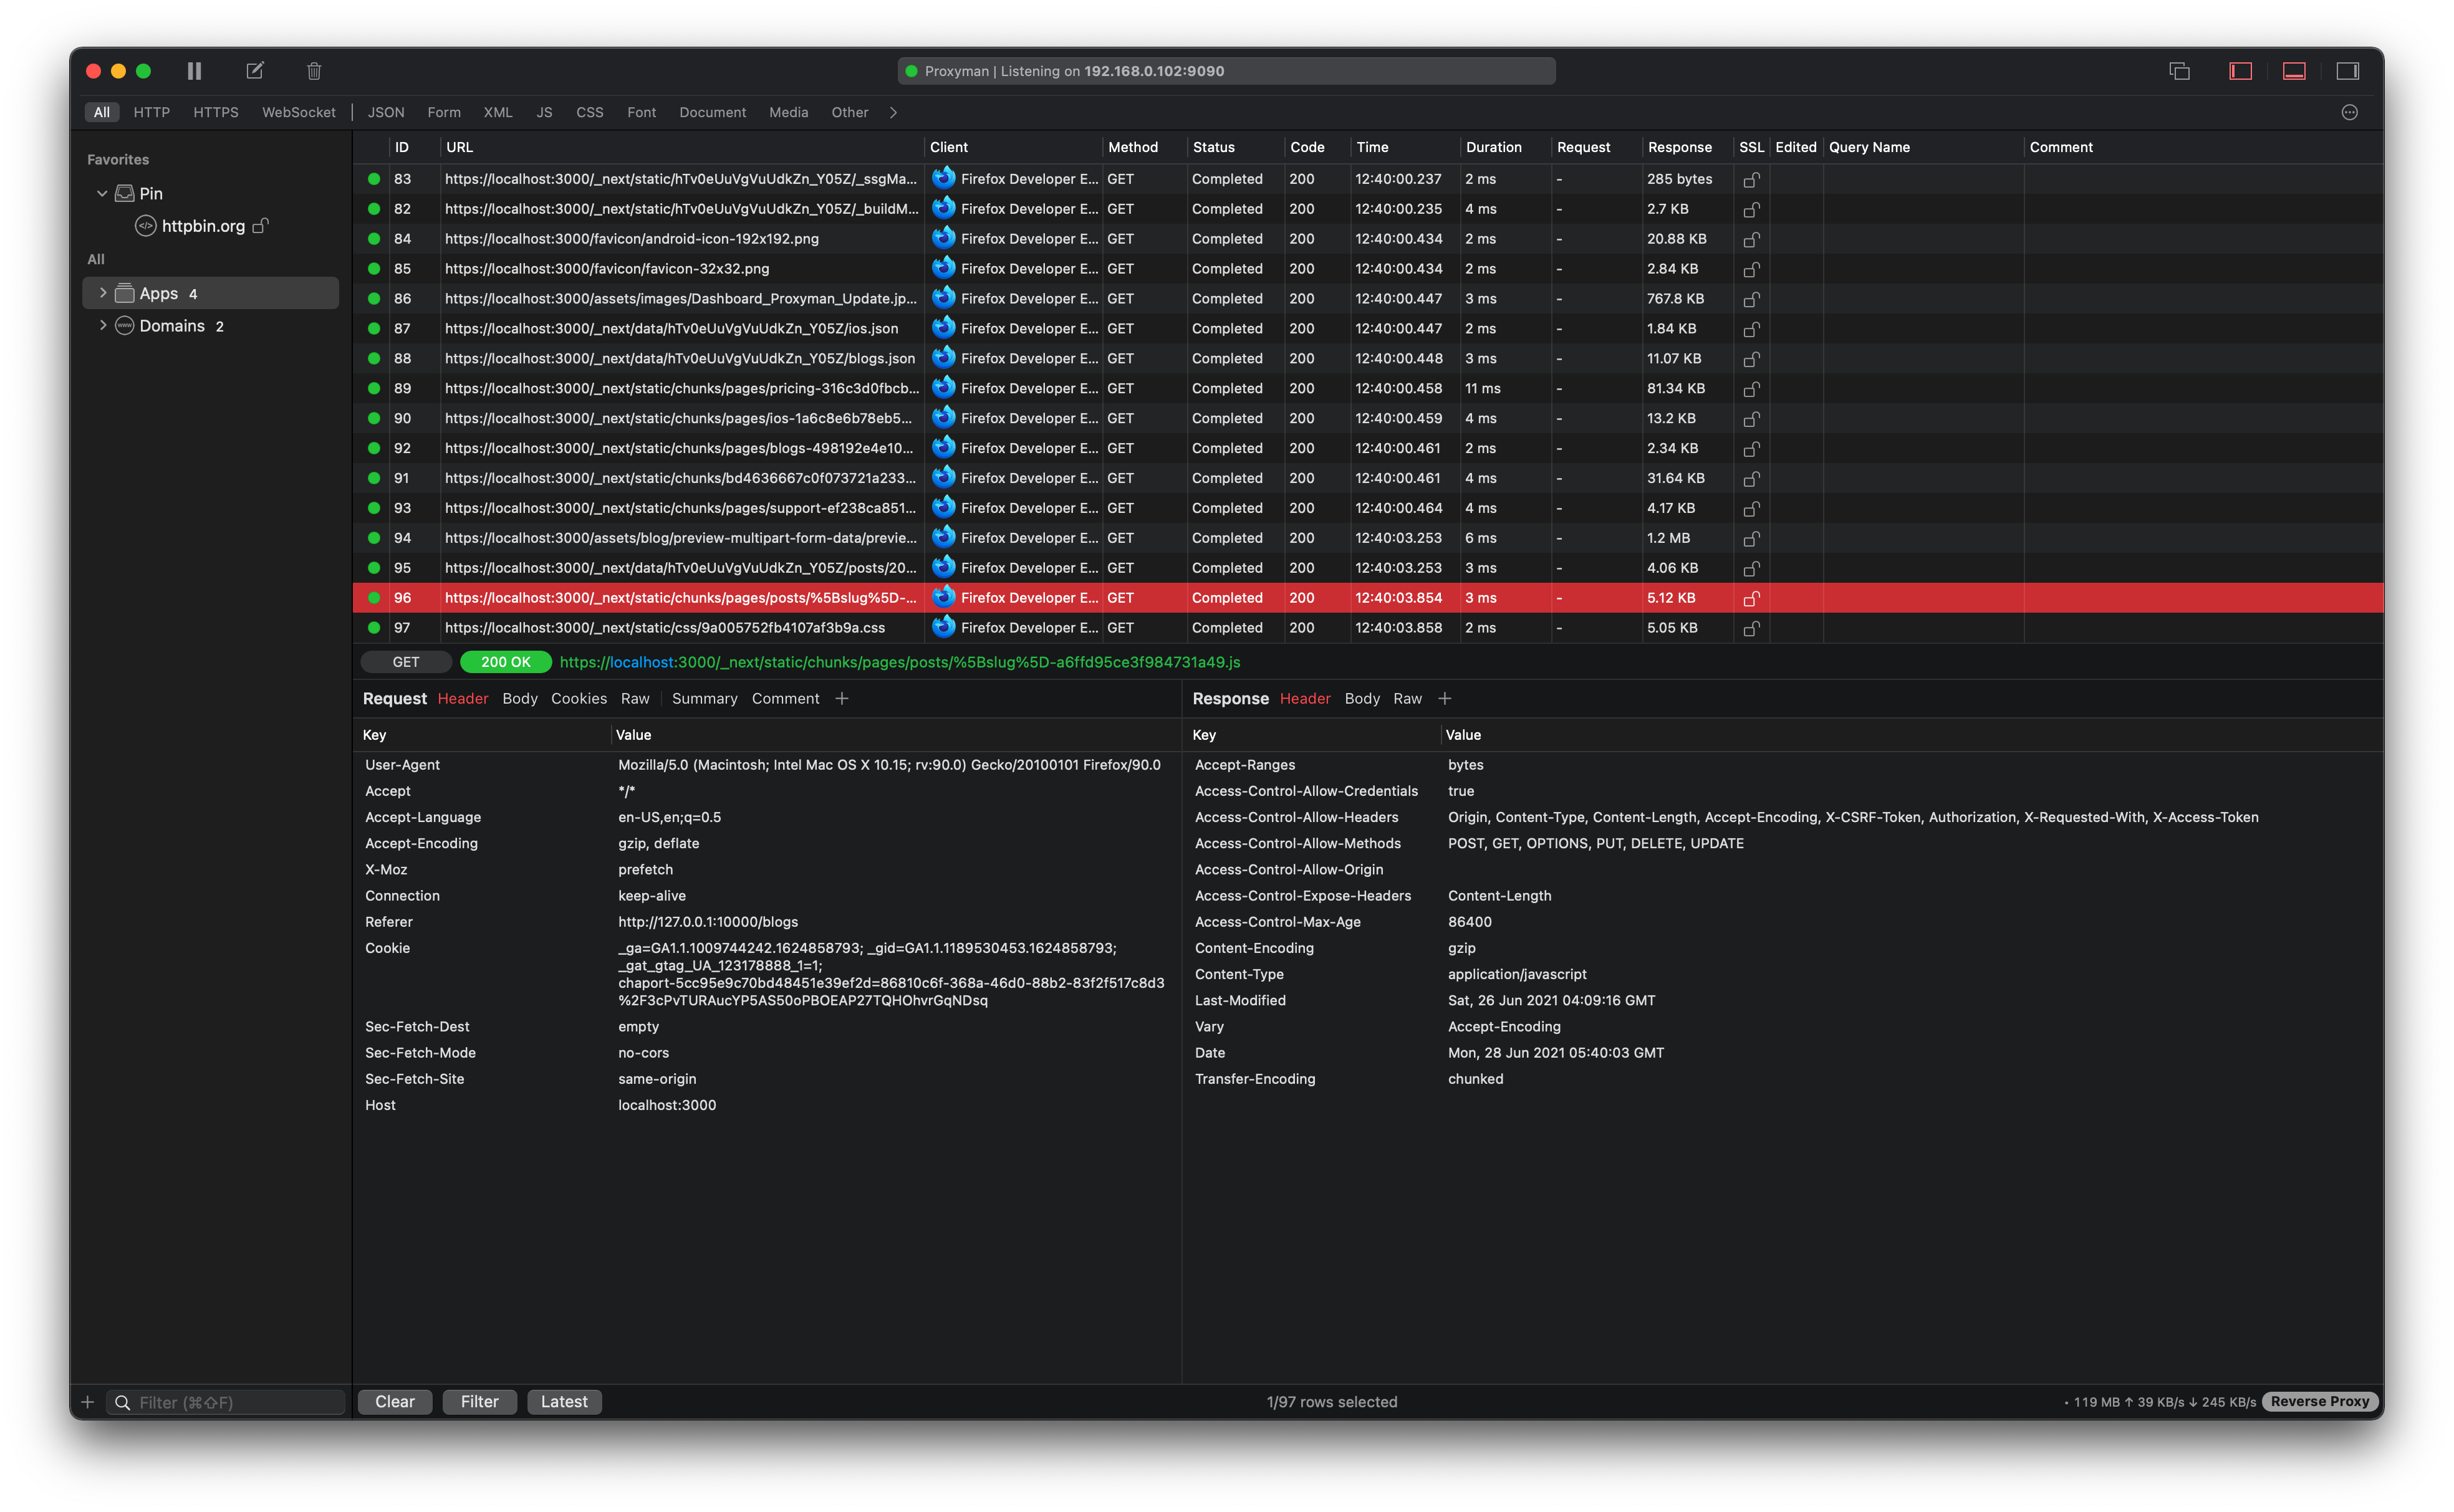Click the Firefox Developer Edition icon on row 83
The height and width of the screenshot is (1512, 2454).
click(x=943, y=178)
